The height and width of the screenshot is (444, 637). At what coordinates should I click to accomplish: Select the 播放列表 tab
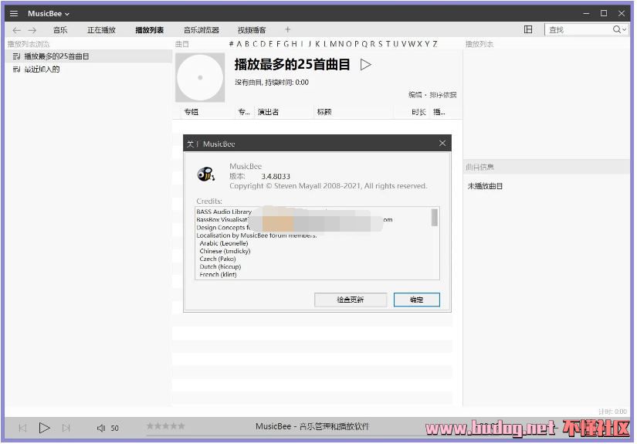pyautogui.click(x=150, y=30)
